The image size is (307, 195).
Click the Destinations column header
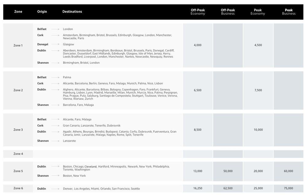pos(72,12)
